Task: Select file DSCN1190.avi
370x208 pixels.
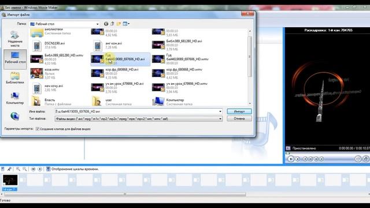Action: pyautogui.click(x=48, y=45)
